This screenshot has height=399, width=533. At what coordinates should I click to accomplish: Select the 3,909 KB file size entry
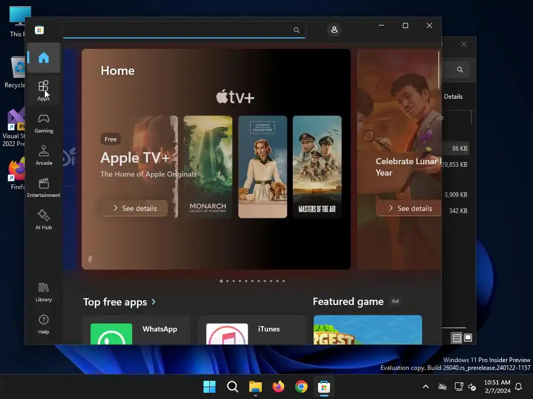click(x=455, y=195)
